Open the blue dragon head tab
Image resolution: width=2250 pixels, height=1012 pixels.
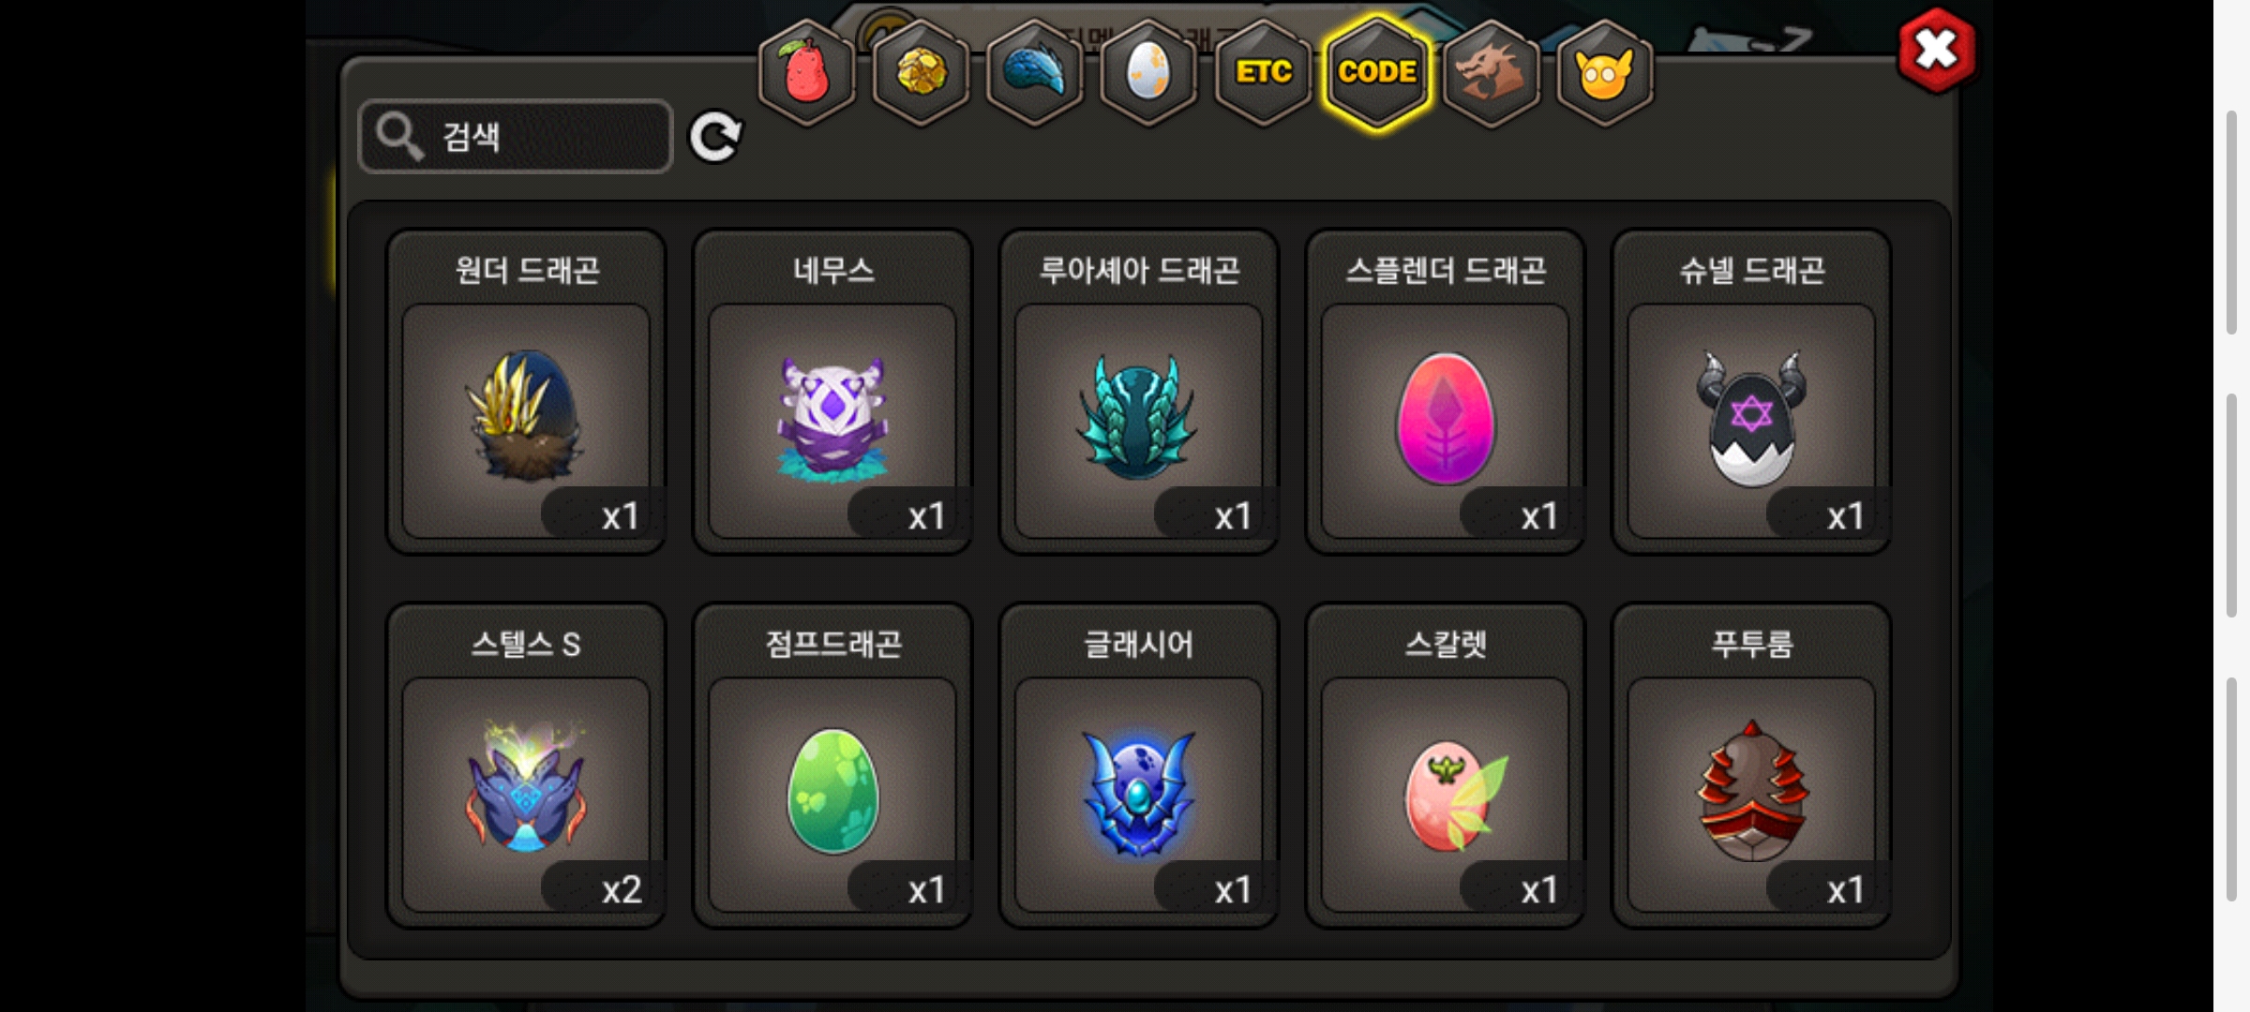point(1035,72)
